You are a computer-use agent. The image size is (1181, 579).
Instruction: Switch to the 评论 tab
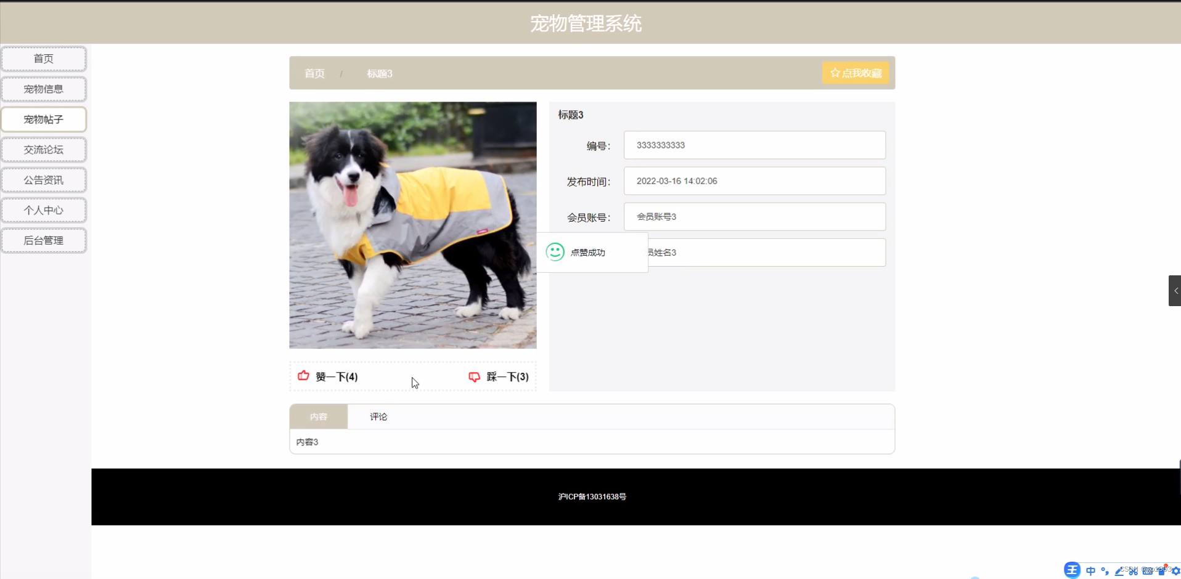tap(378, 416)
